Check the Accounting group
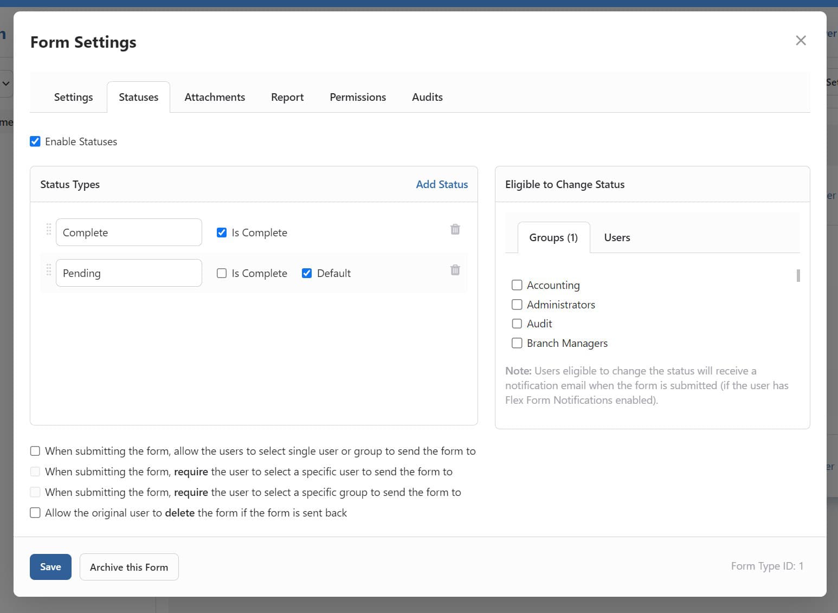Image resolution: width=838 pixels, height=613 pixels. point(517,285)
